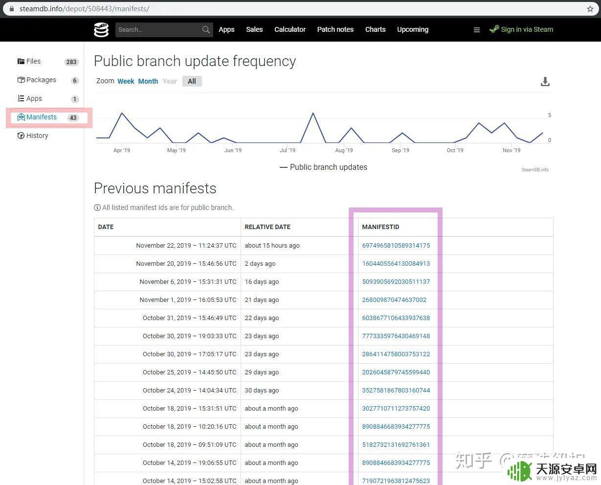Bookmark page with the star icon
This screenshot has height=485, width=601.
590,9
